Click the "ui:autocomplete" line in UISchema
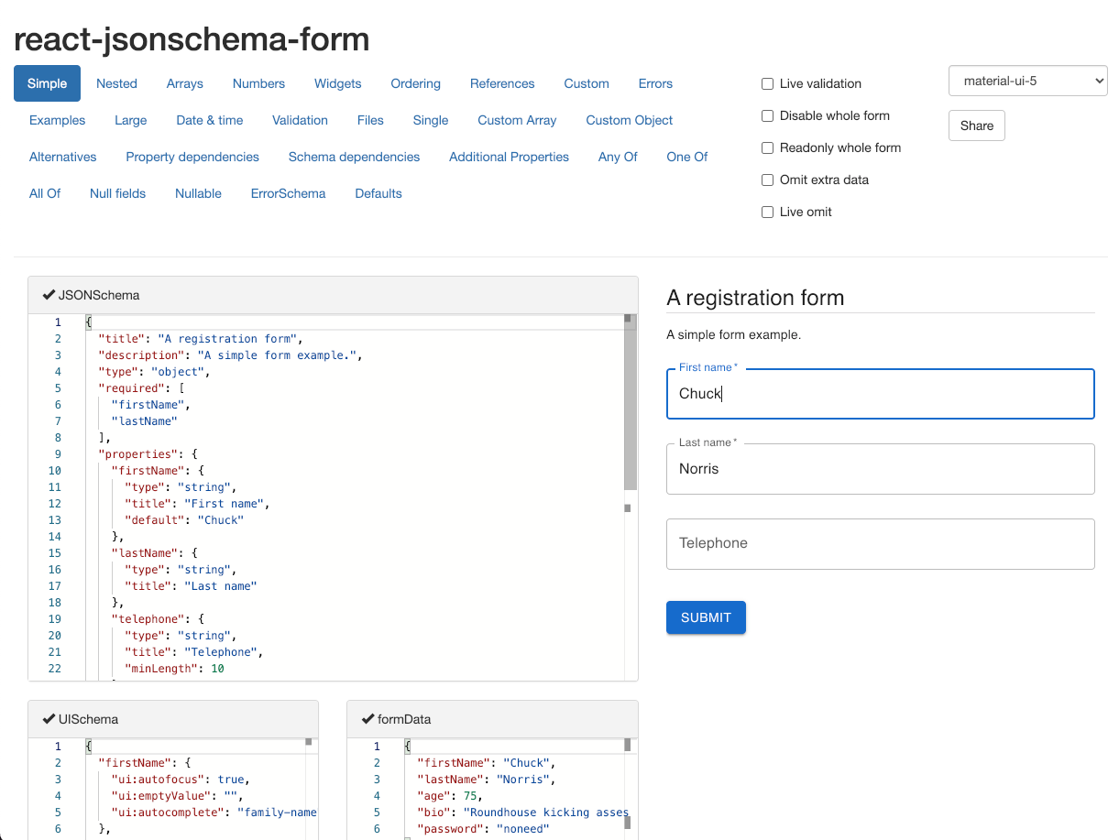This screenshot has width=1119, height=840. click(214, 813)
